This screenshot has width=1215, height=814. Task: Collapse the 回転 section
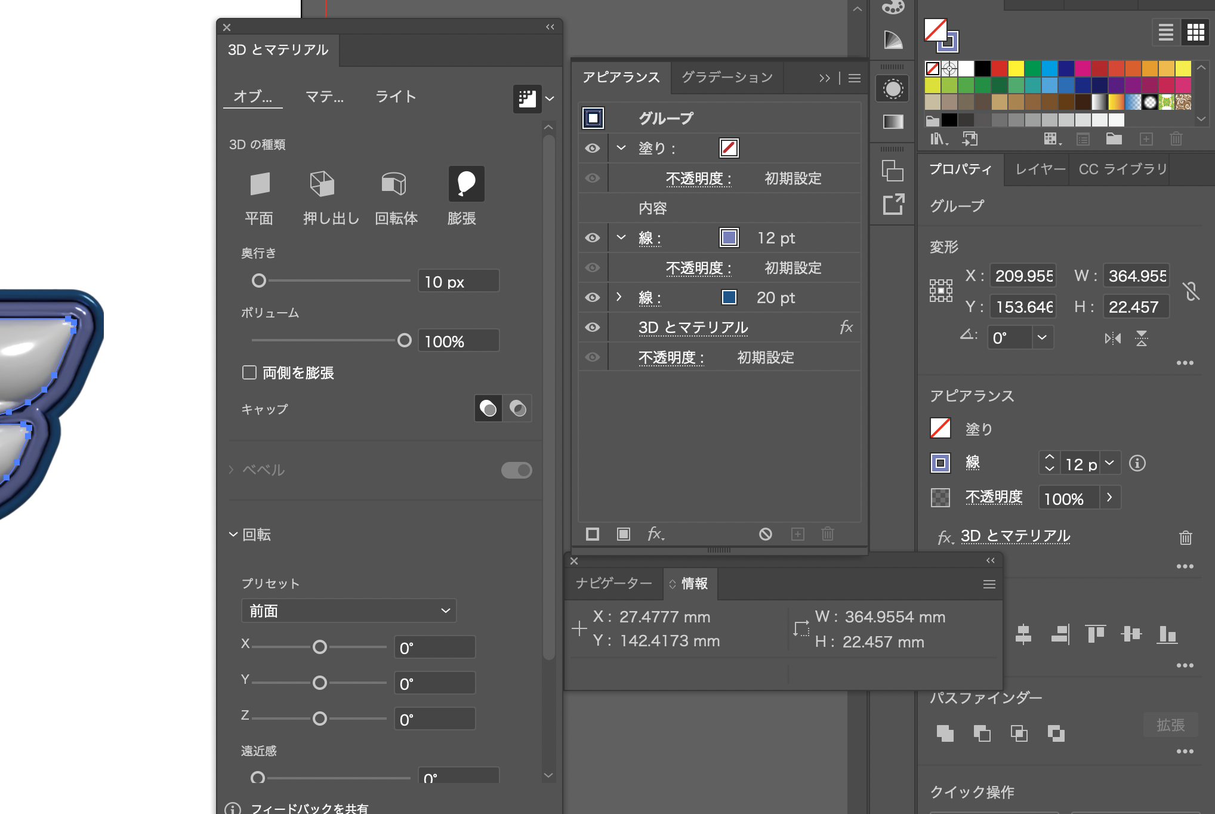[x=233, y=535]
